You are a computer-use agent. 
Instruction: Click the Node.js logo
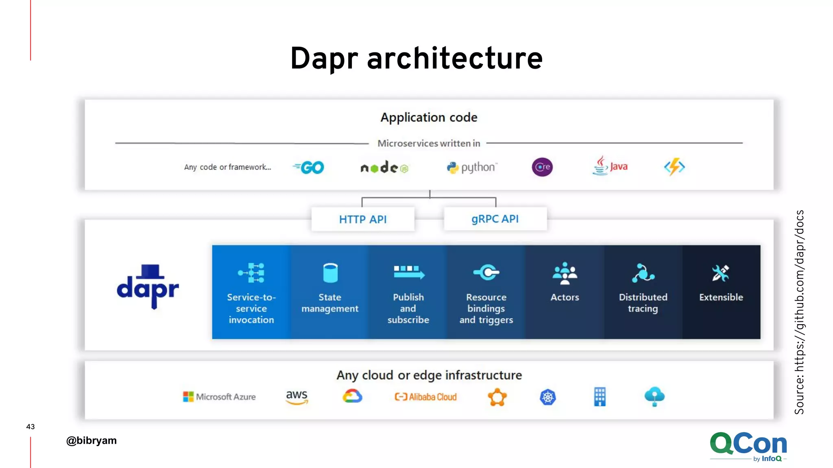[x=384, y=167]
